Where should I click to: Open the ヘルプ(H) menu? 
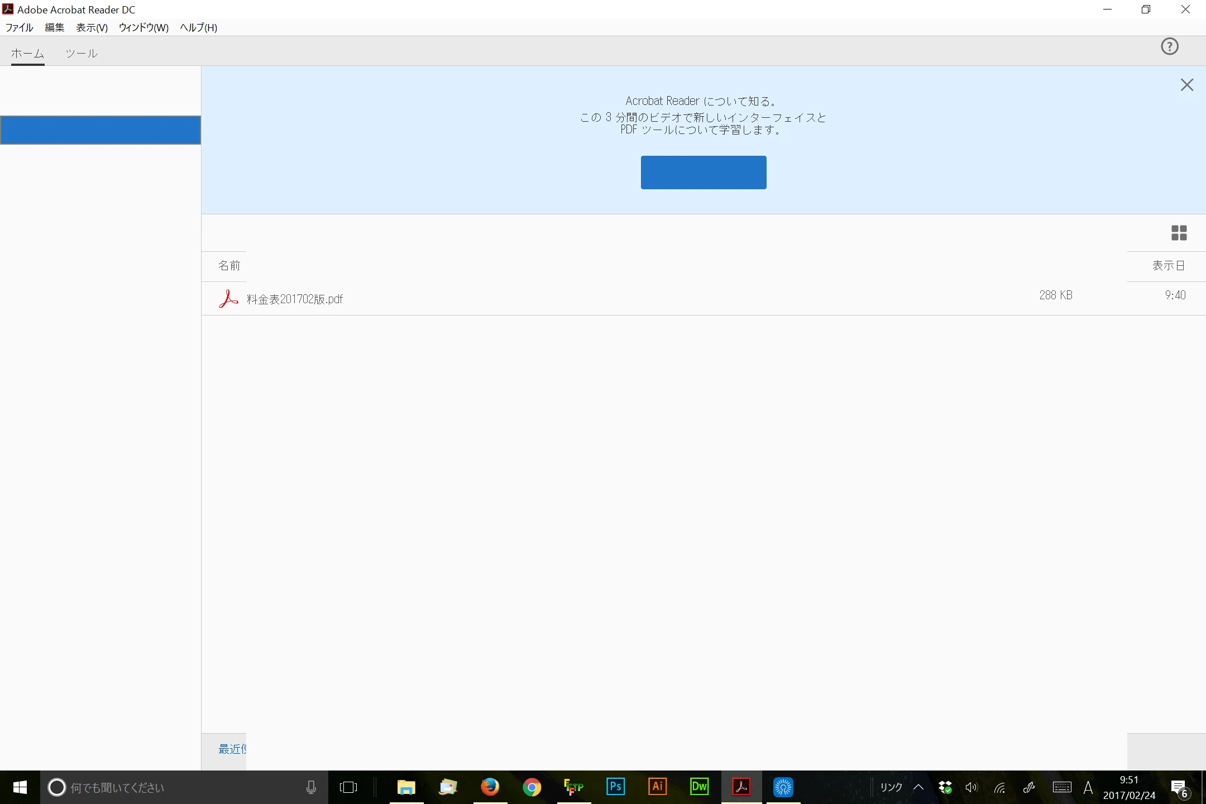[198, 27]
